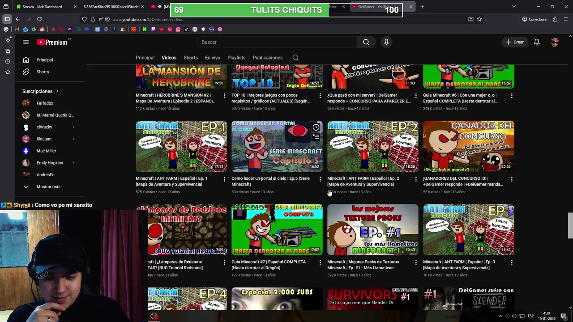Image resolution: width=573 pixels, height=322 pixels.
Task: Open the tab list dropdown chevron
Action: [x=513, y=7]
